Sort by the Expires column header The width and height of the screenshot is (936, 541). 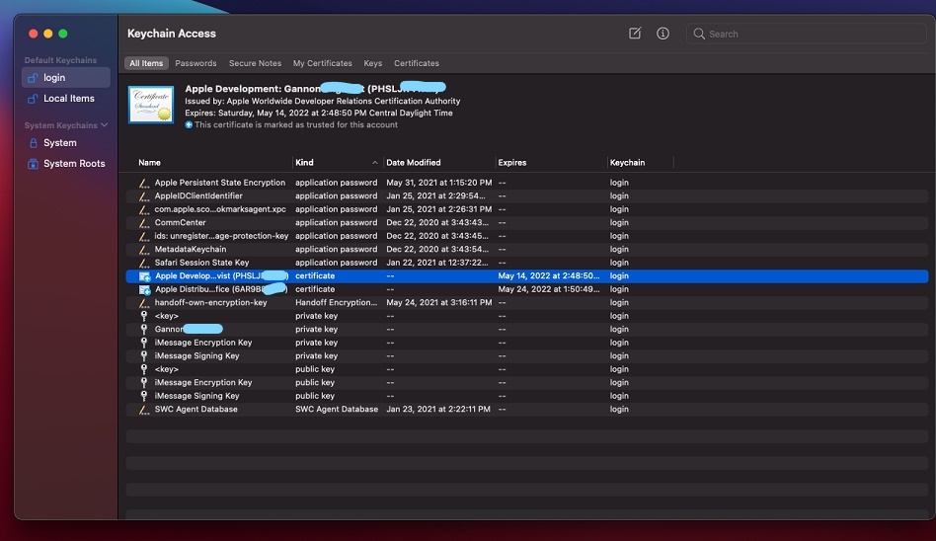click(x=512, y=163)
